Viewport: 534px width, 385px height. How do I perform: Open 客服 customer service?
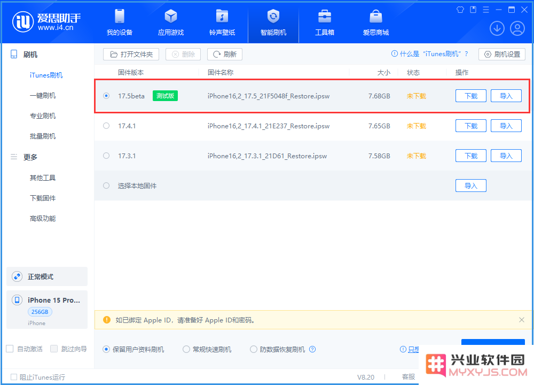[x=409, y=377]
